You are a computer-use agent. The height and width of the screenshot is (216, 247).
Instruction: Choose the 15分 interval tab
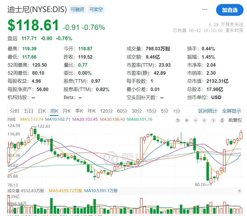(151, 111)
